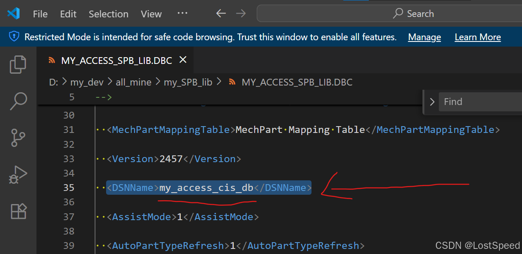
Task: Go forward using the right arrow
Action: click(241, 14)
